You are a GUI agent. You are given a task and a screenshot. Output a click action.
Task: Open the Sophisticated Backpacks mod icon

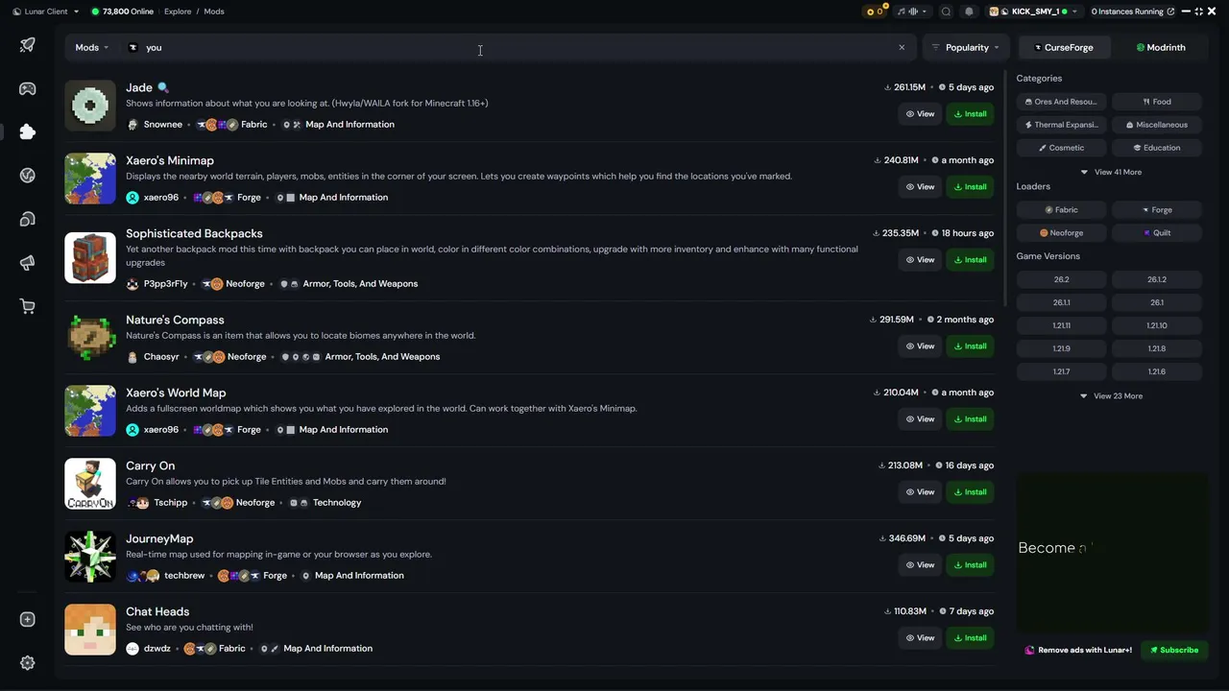tap(90, 258)
